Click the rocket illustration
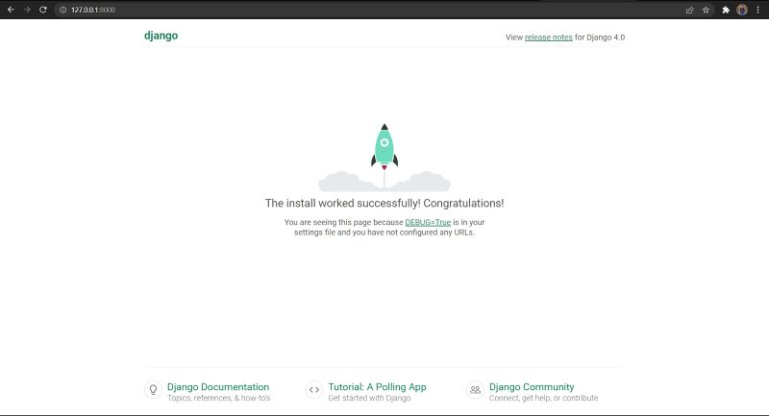The image size is (769, 416). click(x=384, y=157)
